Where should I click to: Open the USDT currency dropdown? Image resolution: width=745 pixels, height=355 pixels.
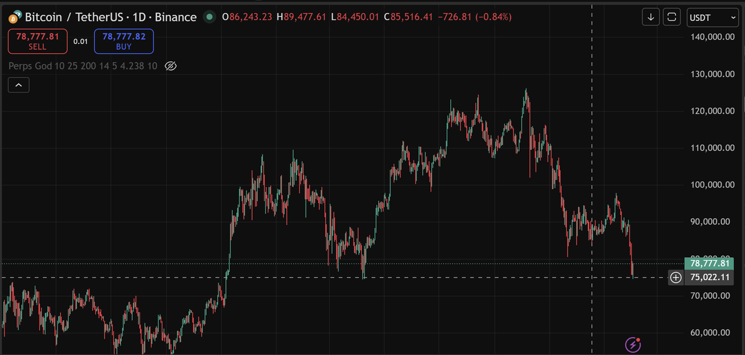[x=712, y=17]
